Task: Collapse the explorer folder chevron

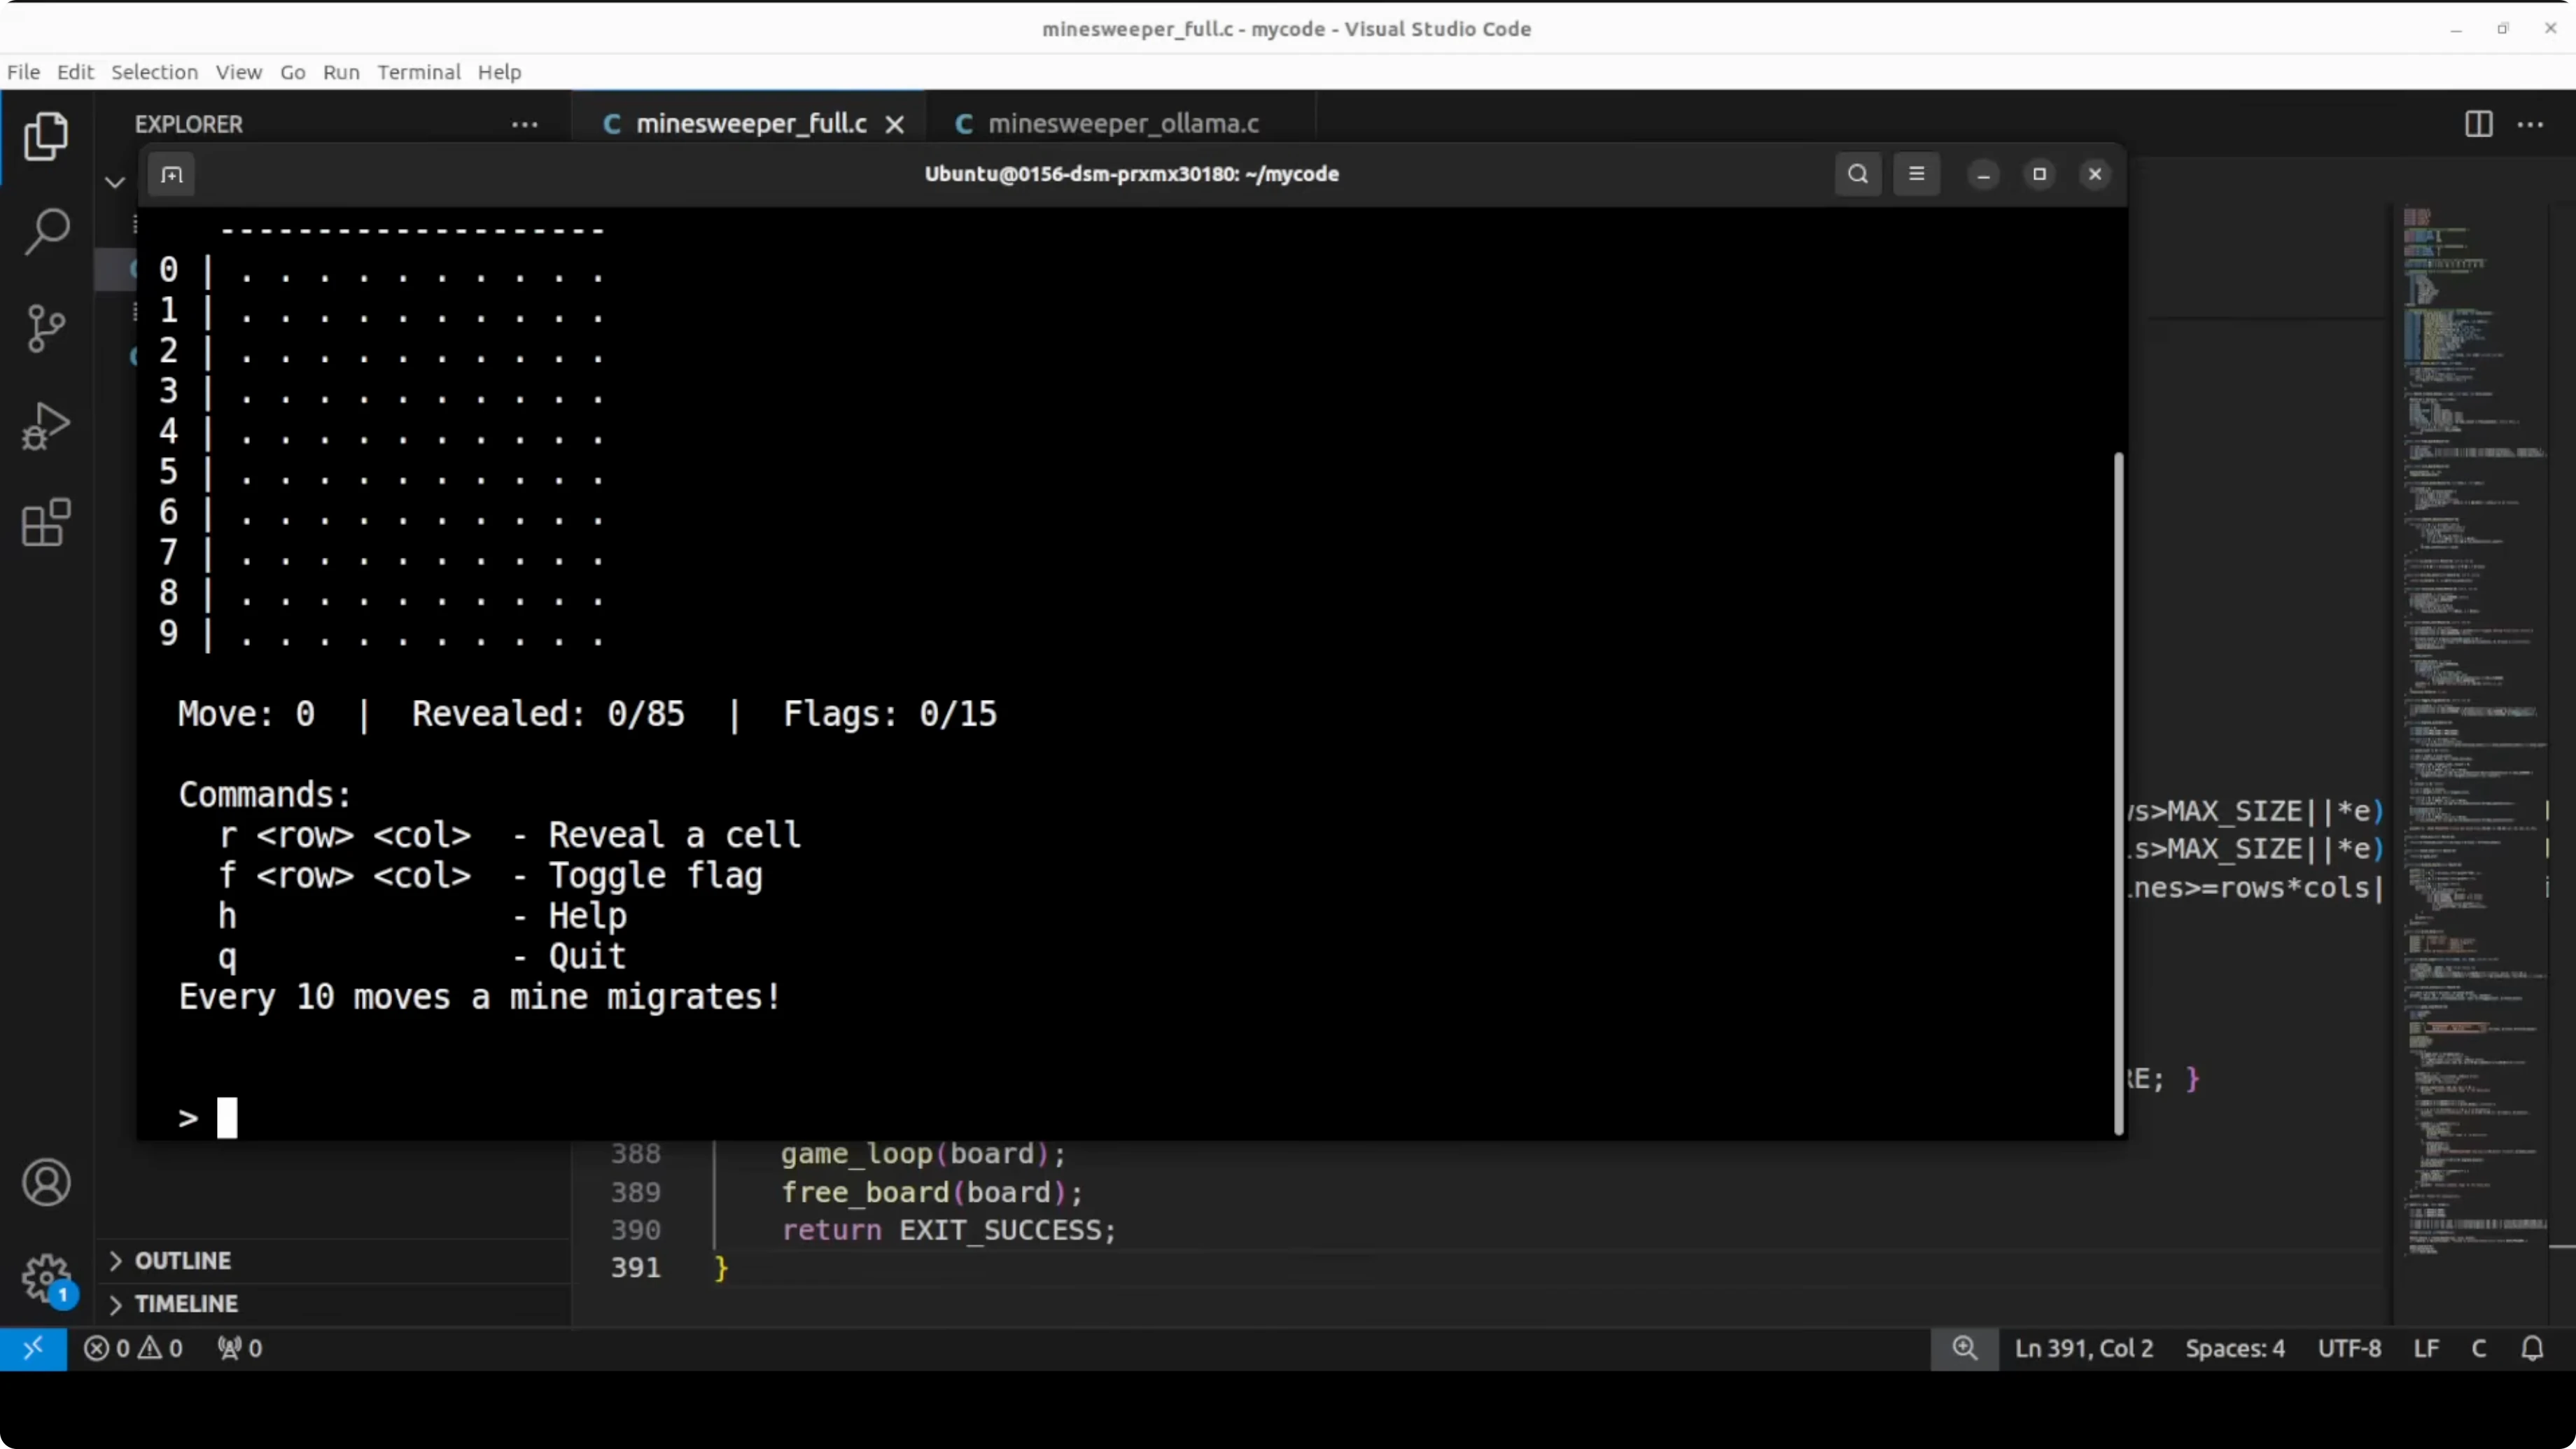Action: pos(115,182)
